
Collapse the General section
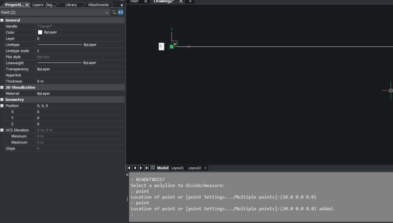pos(2,20)
